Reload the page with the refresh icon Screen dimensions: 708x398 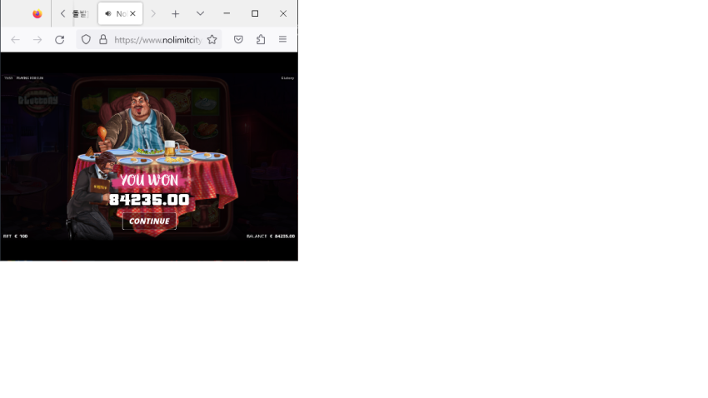[60, 40]
